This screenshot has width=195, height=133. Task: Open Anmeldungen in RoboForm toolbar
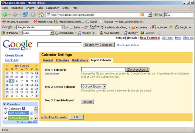[64, 33]
